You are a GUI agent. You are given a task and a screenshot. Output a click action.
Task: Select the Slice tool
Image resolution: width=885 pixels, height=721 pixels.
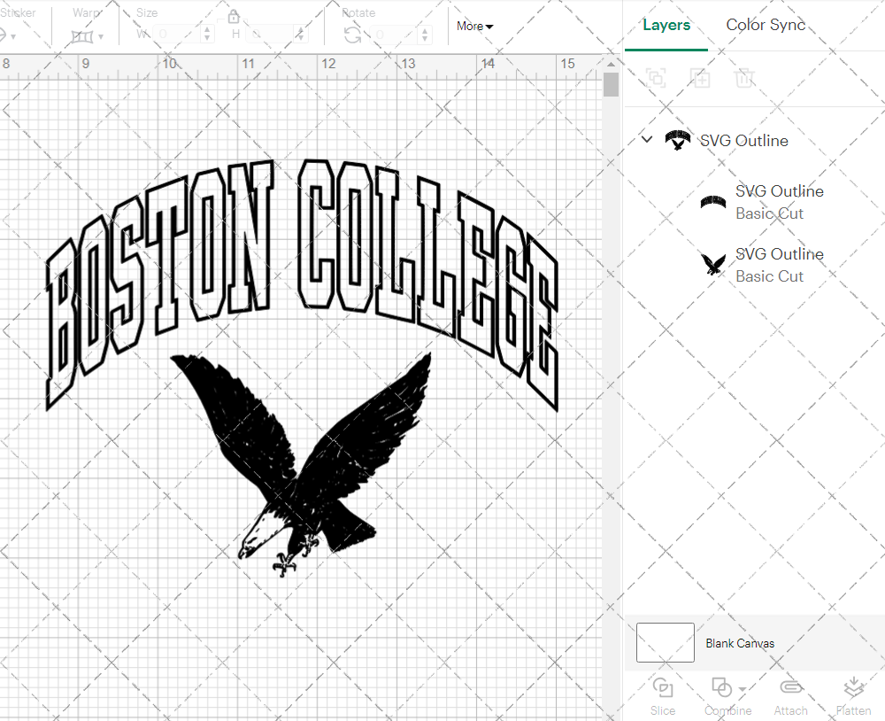[x=663, y=695]
